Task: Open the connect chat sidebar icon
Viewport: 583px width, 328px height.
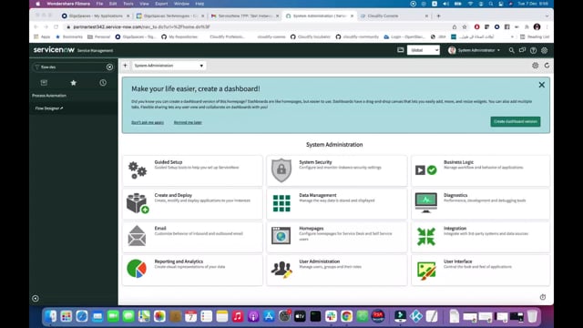Action: (522, 50)
